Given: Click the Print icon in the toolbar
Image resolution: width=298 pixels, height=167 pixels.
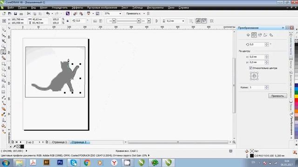Looking at the screenshot, I should tap(21, 13).
